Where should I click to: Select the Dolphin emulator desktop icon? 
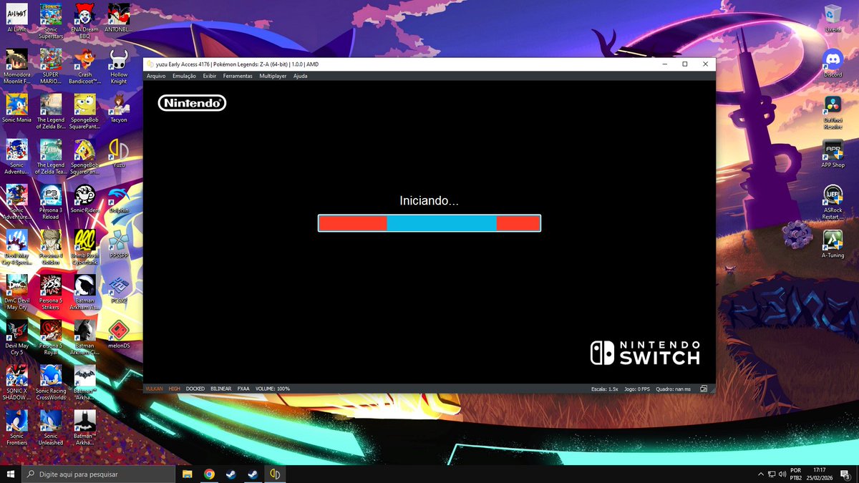pyautogui.click(x=119, y=199)
